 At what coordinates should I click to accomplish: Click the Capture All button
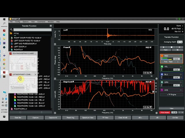(x=53, y=118)
